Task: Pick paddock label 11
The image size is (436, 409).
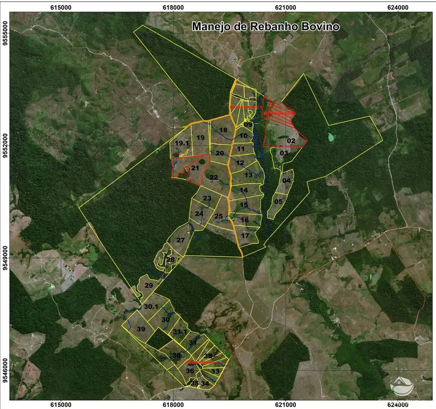Action: coord(241,149)
